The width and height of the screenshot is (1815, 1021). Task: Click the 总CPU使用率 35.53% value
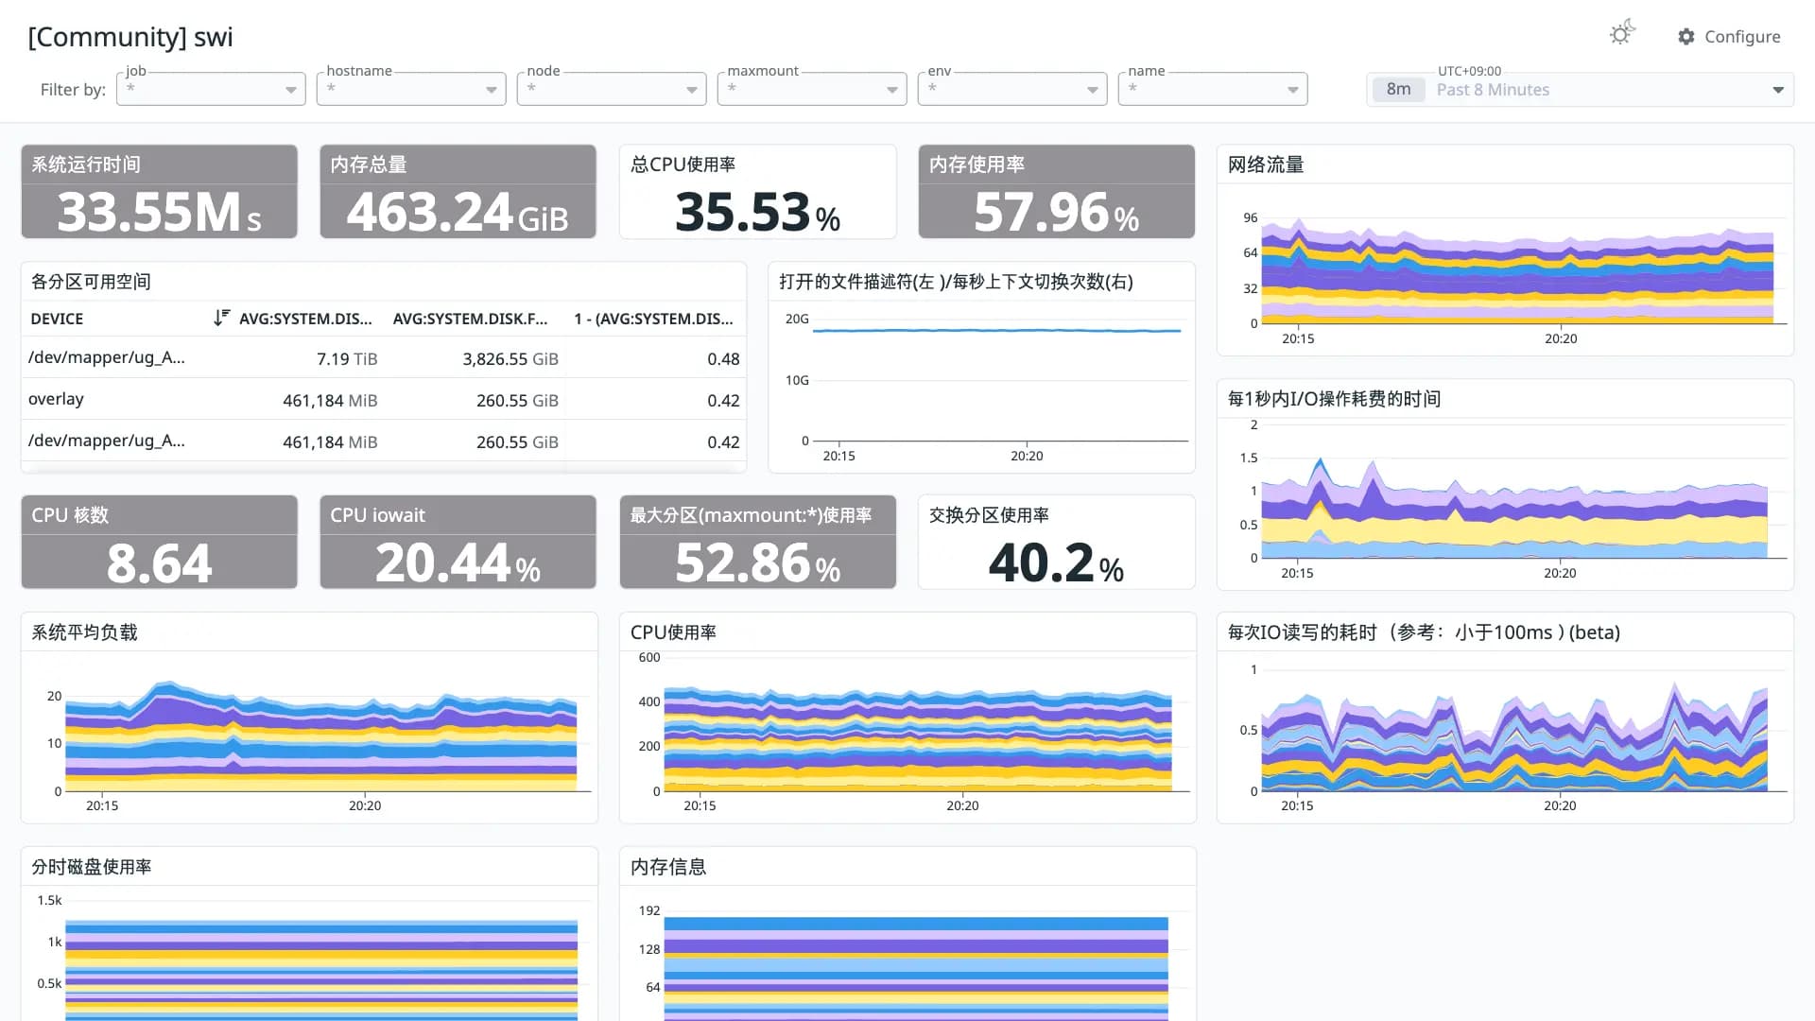(x=757, y=212)
